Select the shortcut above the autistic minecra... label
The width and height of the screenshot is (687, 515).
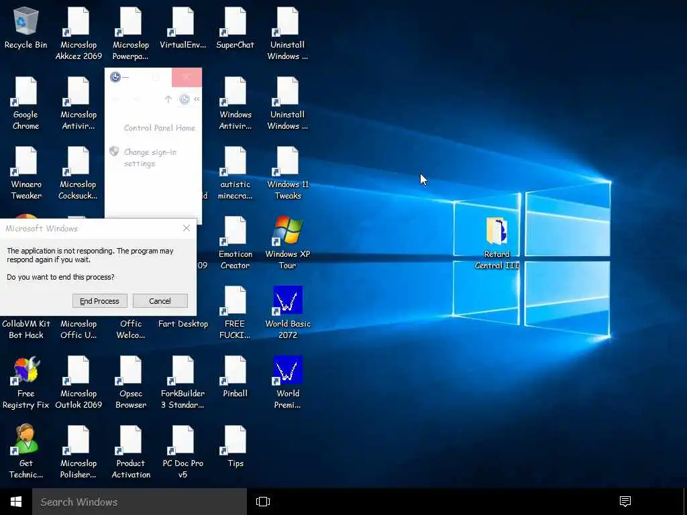coord(235,161)
